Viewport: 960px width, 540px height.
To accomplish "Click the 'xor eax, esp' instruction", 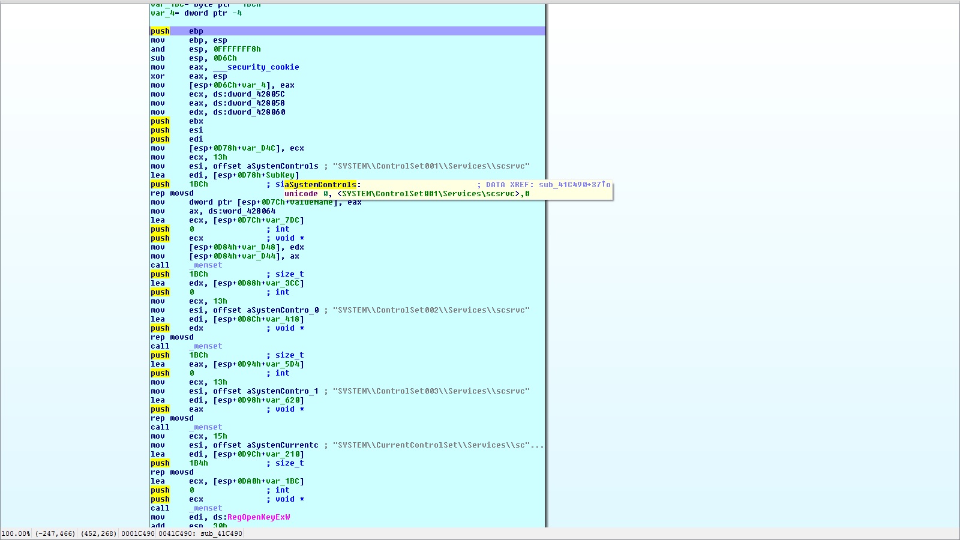I will point(189,76).
